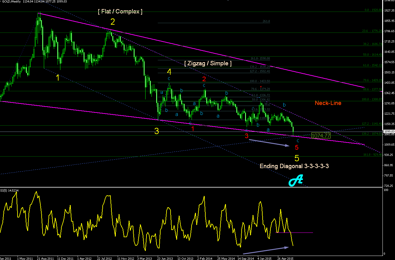Click the cyan stylized A wave marker
The image size is (395, 260).
pos(296,182)
